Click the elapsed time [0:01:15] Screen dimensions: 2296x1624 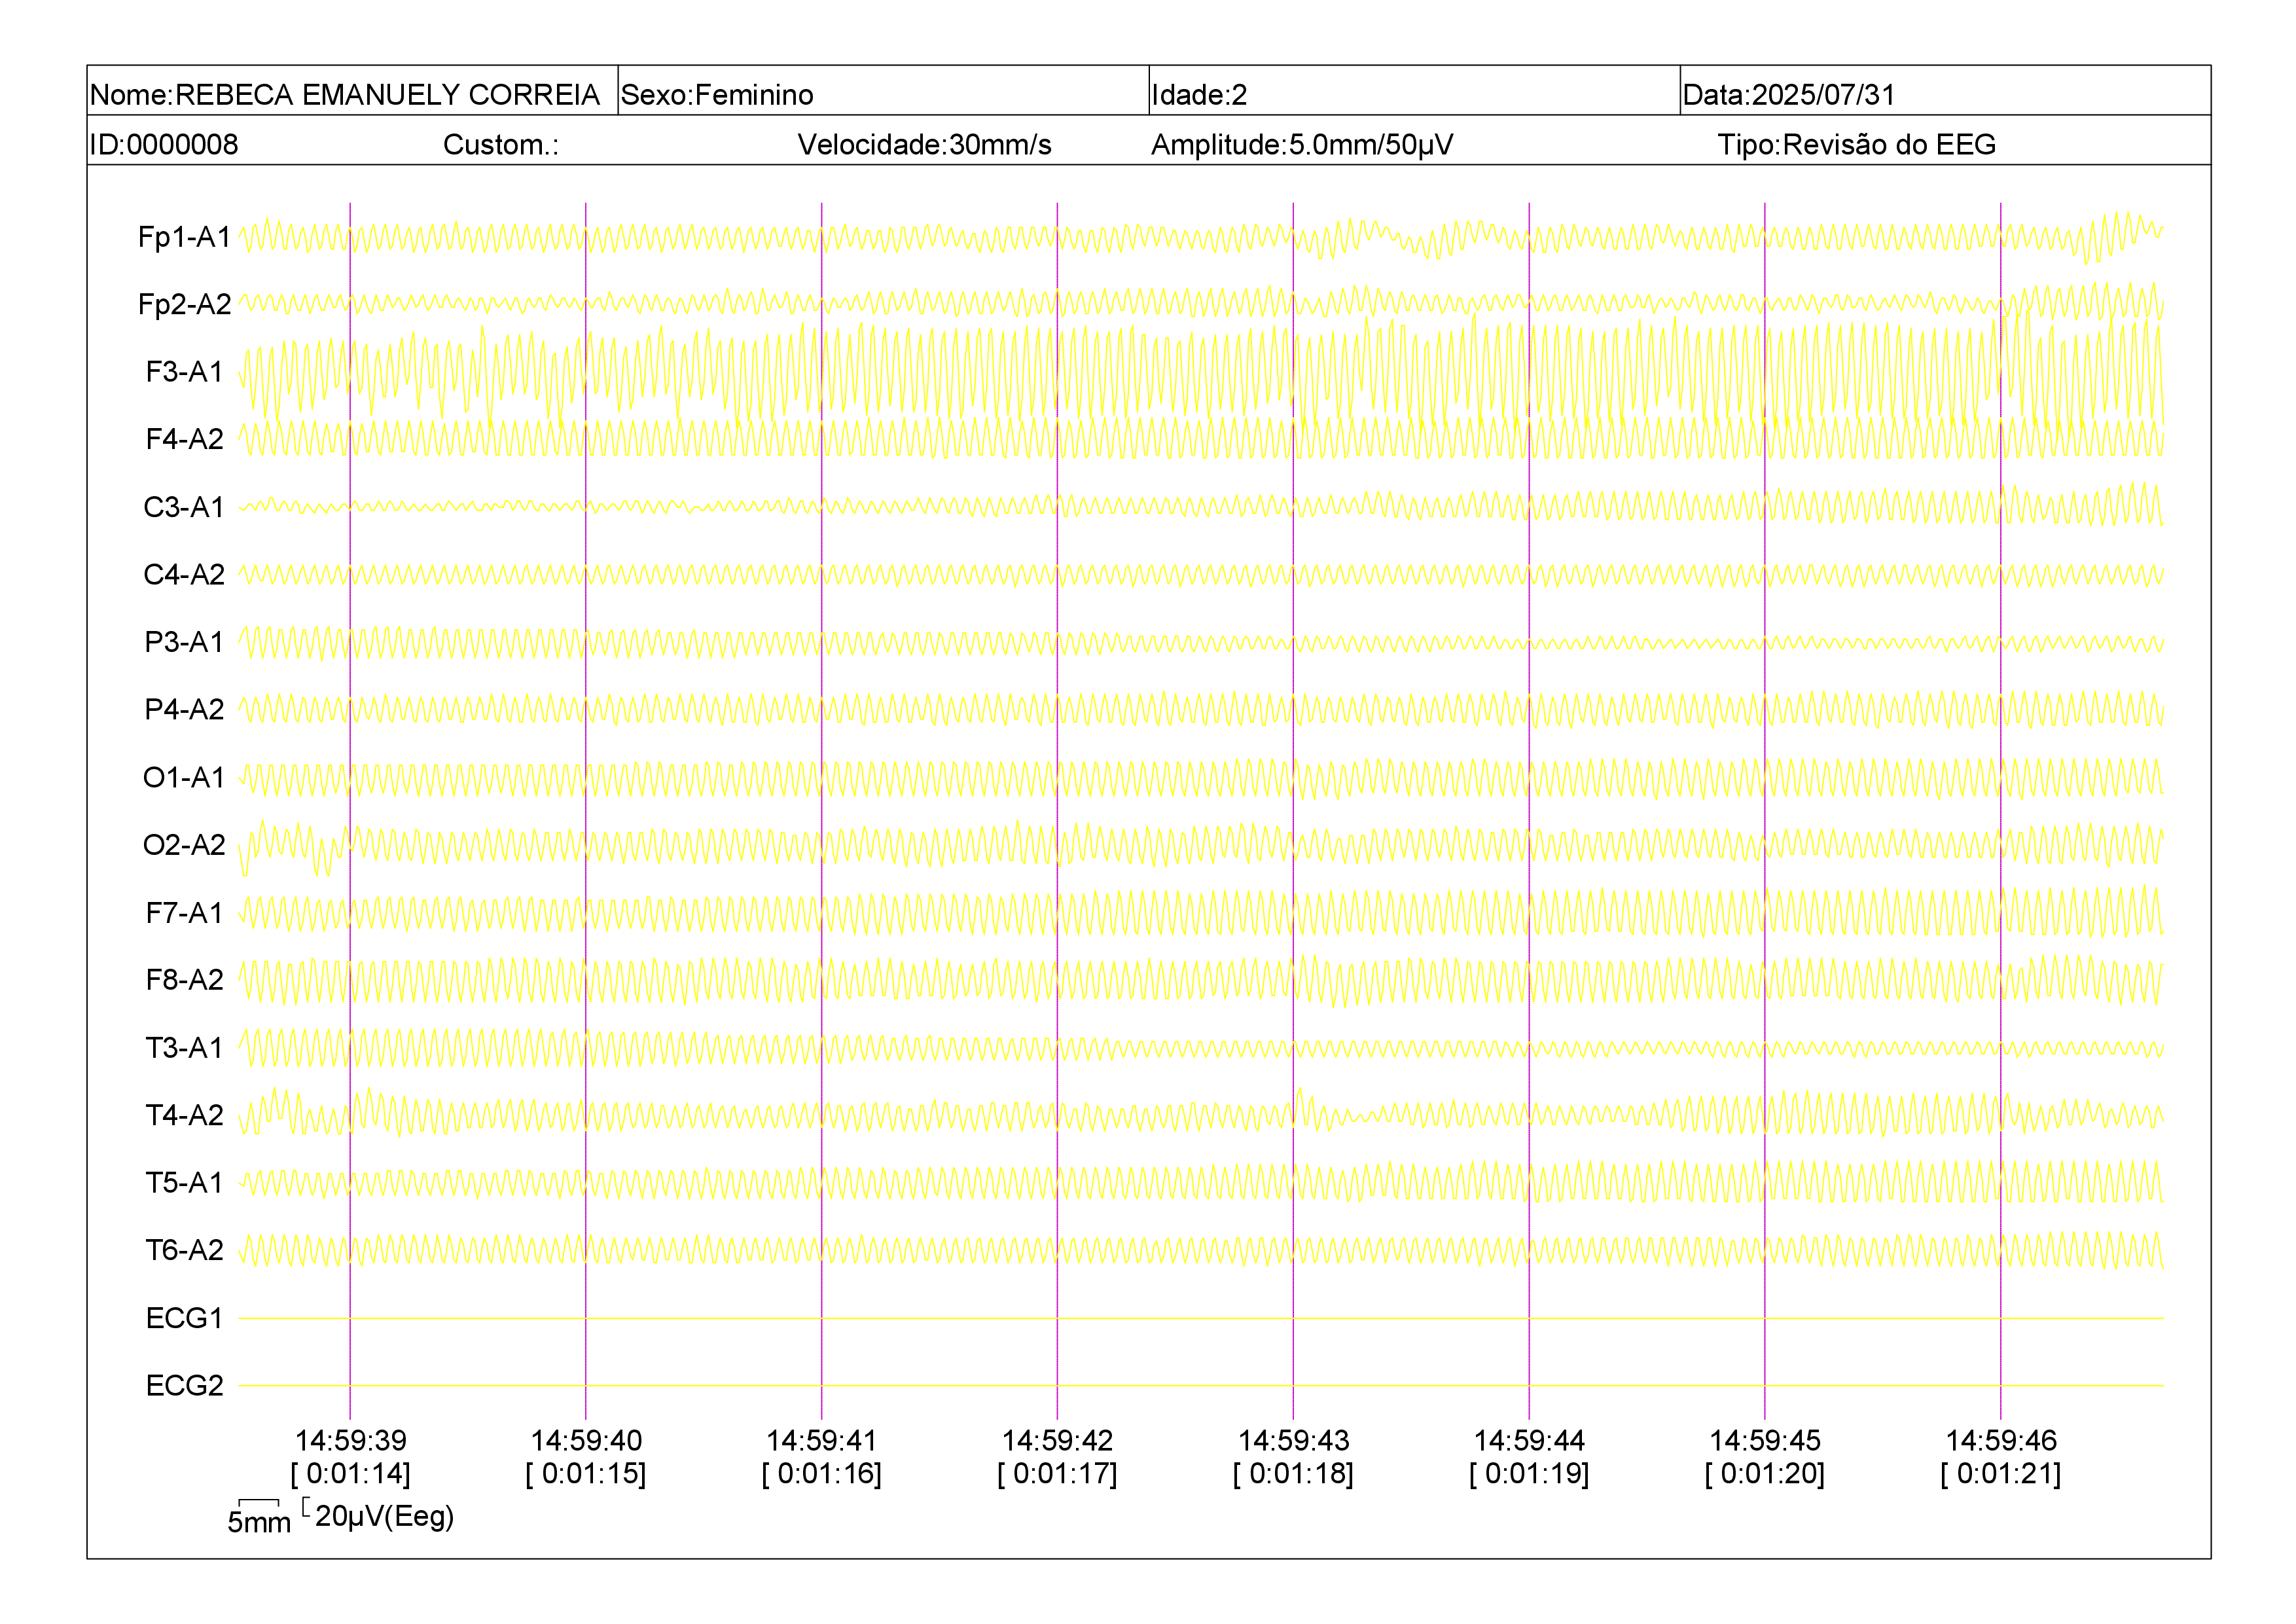tap(586, 1474)
